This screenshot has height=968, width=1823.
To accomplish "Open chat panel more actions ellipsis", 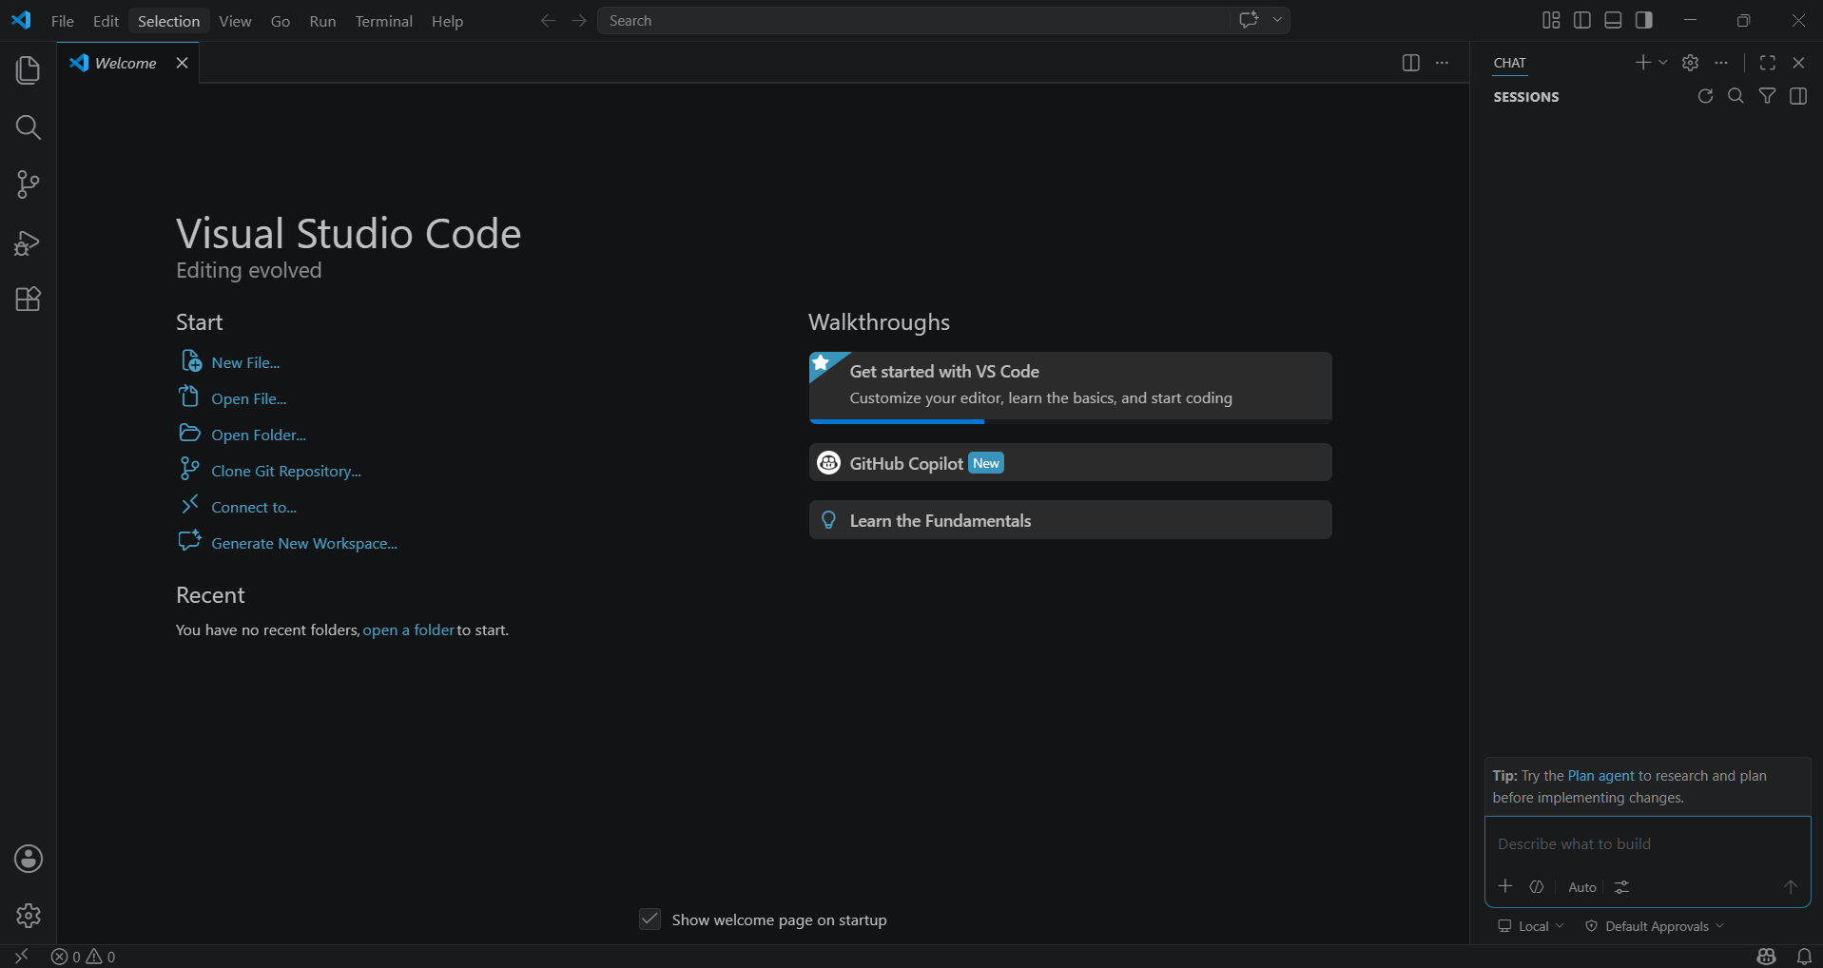I will [1721, 63].
